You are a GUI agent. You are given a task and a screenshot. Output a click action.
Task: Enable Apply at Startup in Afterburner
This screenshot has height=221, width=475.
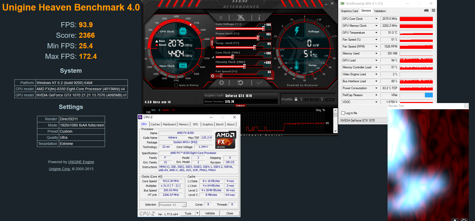(x=176, y=85)
